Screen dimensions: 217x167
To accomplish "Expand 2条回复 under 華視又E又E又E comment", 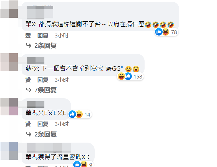I will coord(46,134).
